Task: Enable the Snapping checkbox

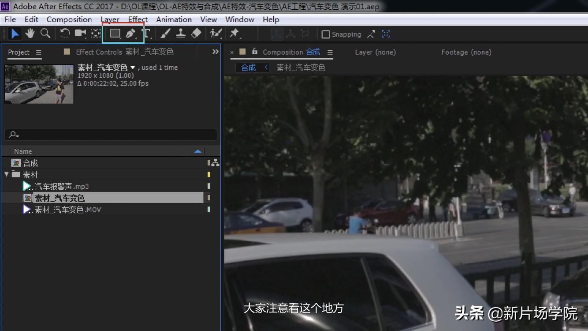Action: 326,34
